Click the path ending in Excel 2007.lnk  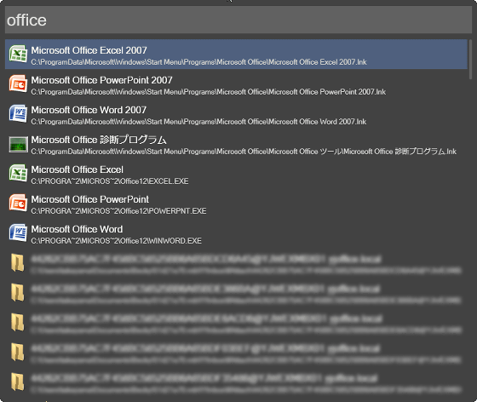(198, 62)
